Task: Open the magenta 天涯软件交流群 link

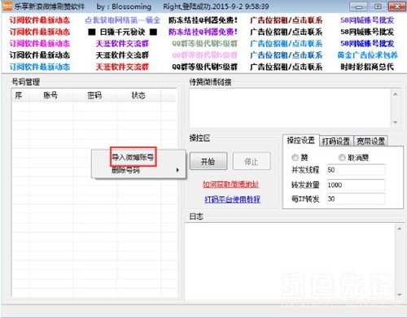Action: [x=122, y=44]
